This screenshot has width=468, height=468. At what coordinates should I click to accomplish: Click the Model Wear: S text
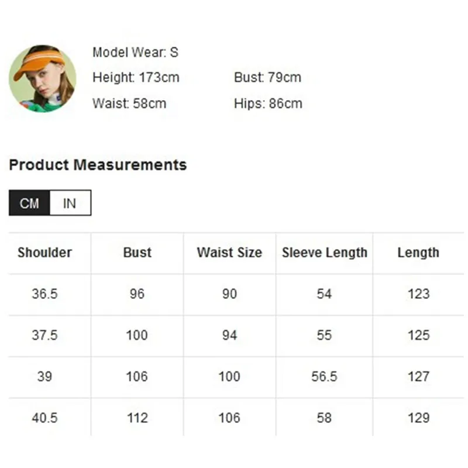click(136, 52)
